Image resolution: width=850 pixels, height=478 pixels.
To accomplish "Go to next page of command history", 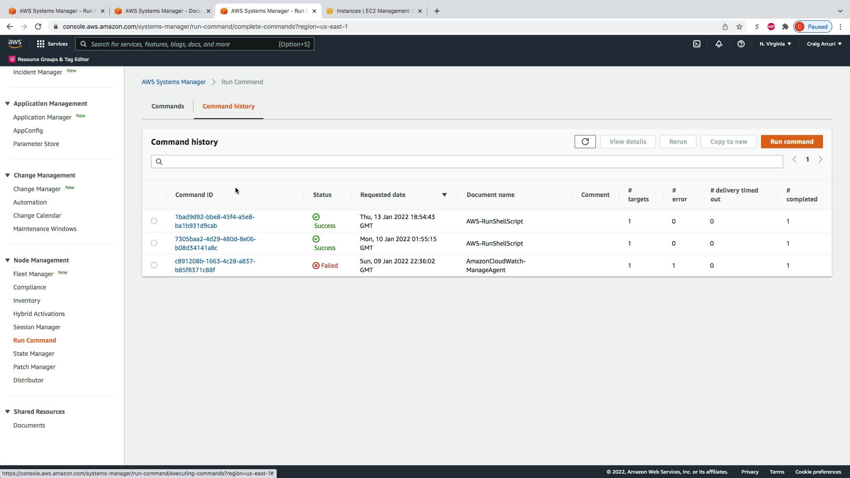I will coord(820,159).
